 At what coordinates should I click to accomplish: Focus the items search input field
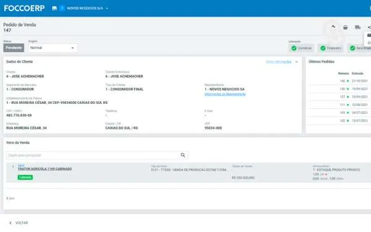[x=93, y=155]
